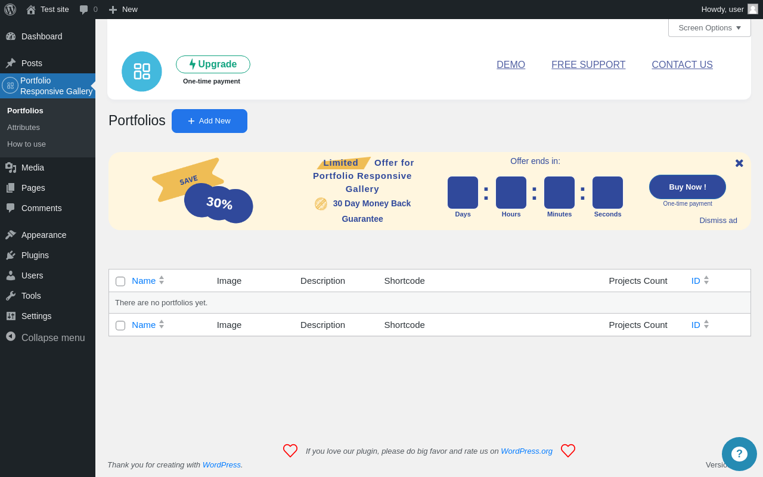Click the Posts pin icon
Image resolution: width=763 pixels, height=477 pixels.
(x=11, y=63)
